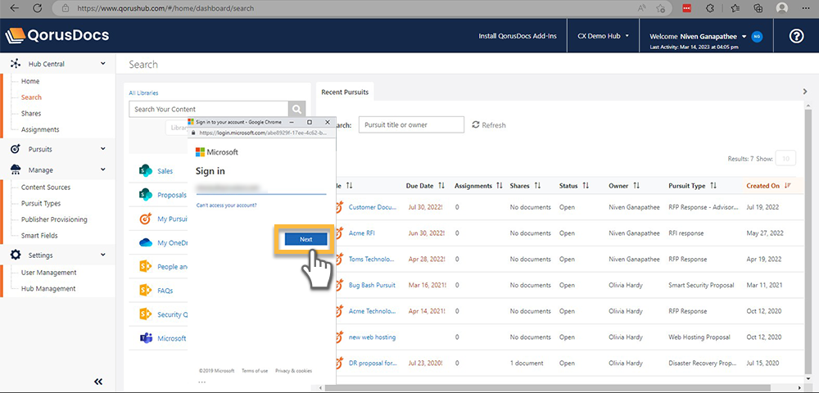Open the help question mark icon
The image size is (819, 393).
click(796, 36)
